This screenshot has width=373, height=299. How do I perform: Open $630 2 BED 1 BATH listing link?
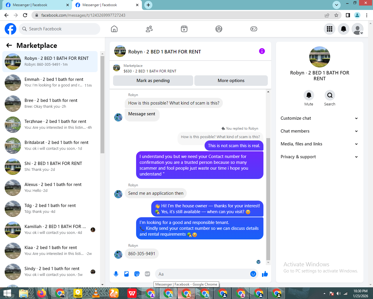coord(150,71)
